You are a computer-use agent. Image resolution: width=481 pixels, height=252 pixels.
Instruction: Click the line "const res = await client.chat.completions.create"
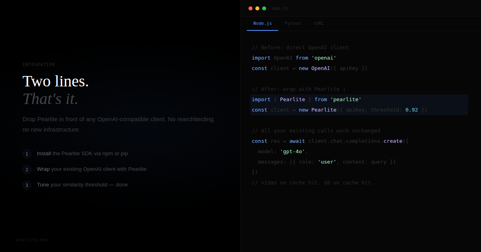(330, 141)
